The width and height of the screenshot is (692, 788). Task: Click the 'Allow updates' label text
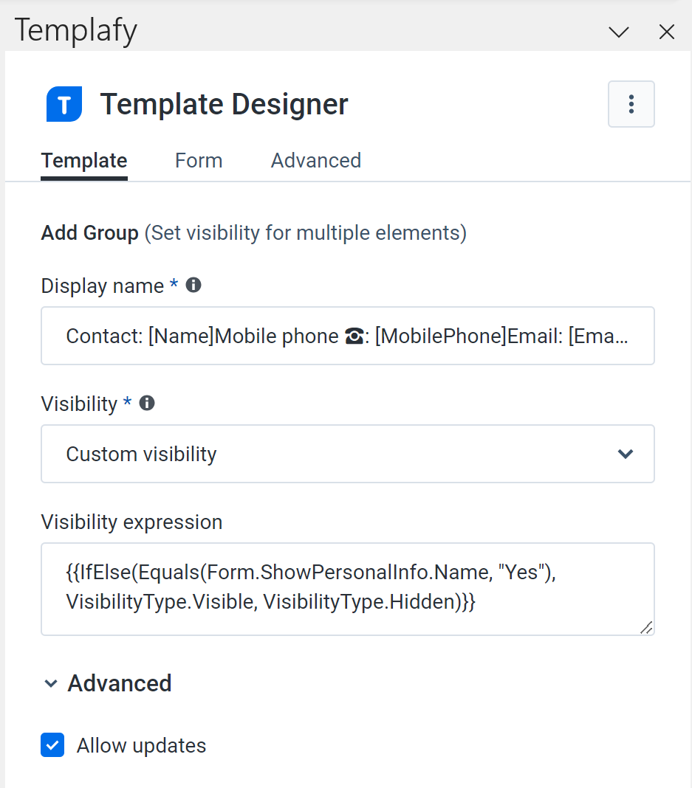click(141, 745)
